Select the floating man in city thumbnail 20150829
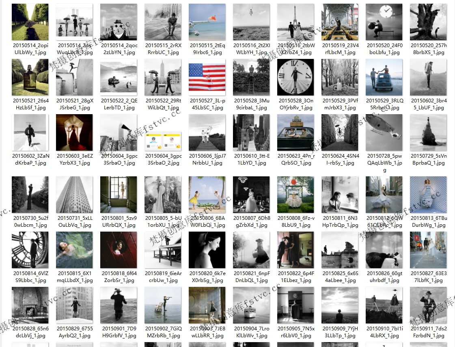 click(x=74, y=305)
